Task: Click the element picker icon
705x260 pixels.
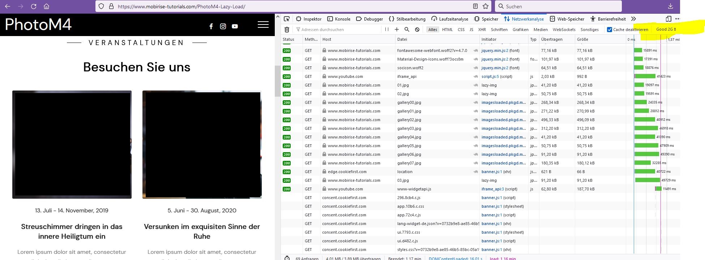Action: [287, 19]
